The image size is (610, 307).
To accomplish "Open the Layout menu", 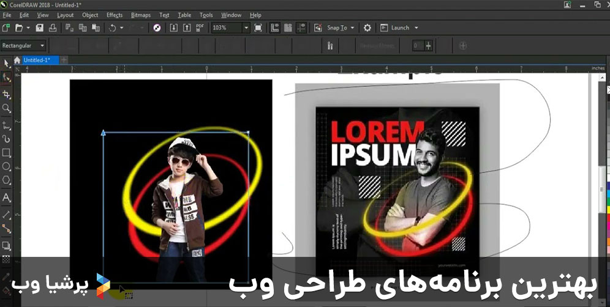I will (x=65, y=15).
